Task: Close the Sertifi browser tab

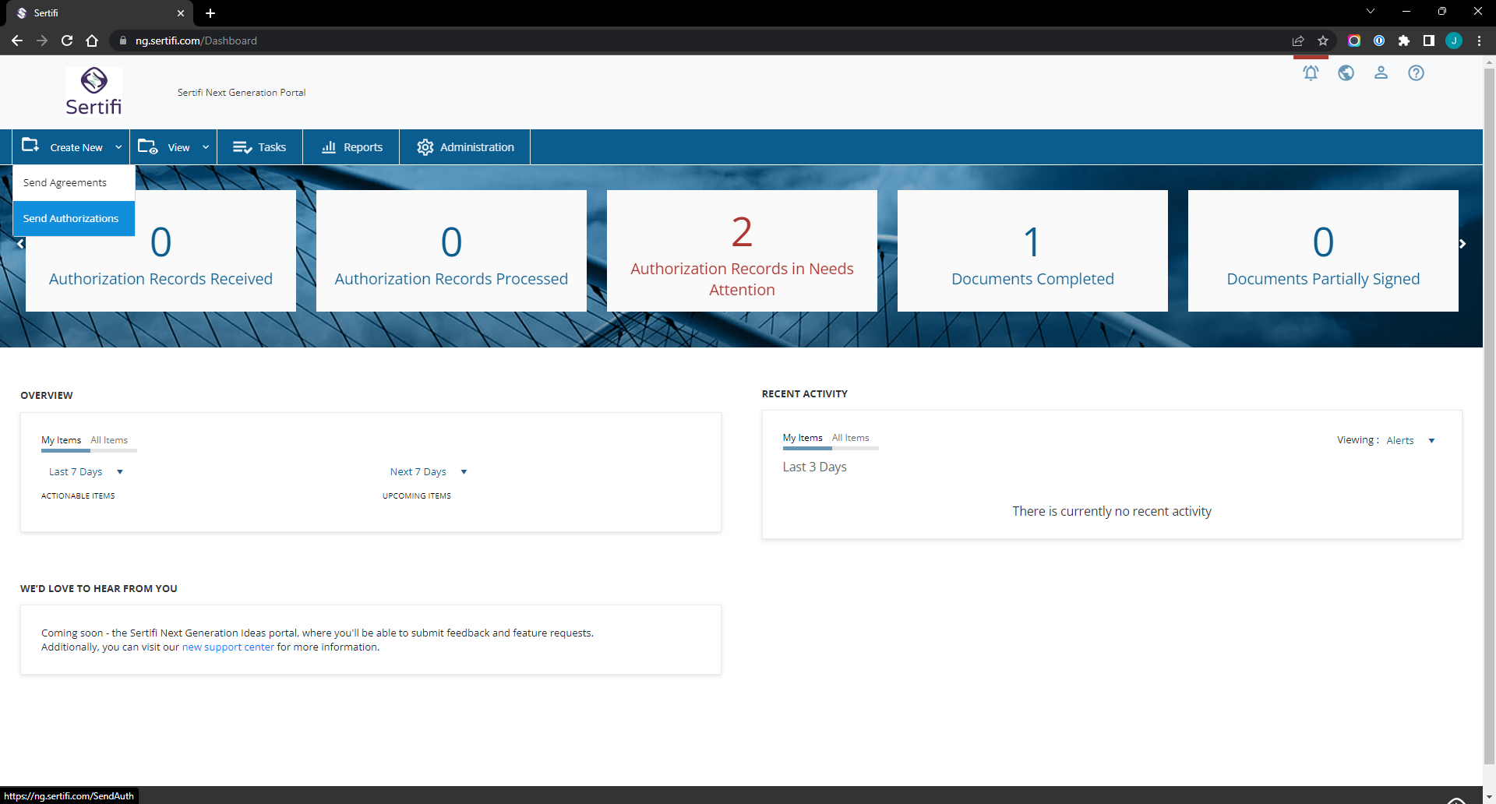Action: click(181, 13)
